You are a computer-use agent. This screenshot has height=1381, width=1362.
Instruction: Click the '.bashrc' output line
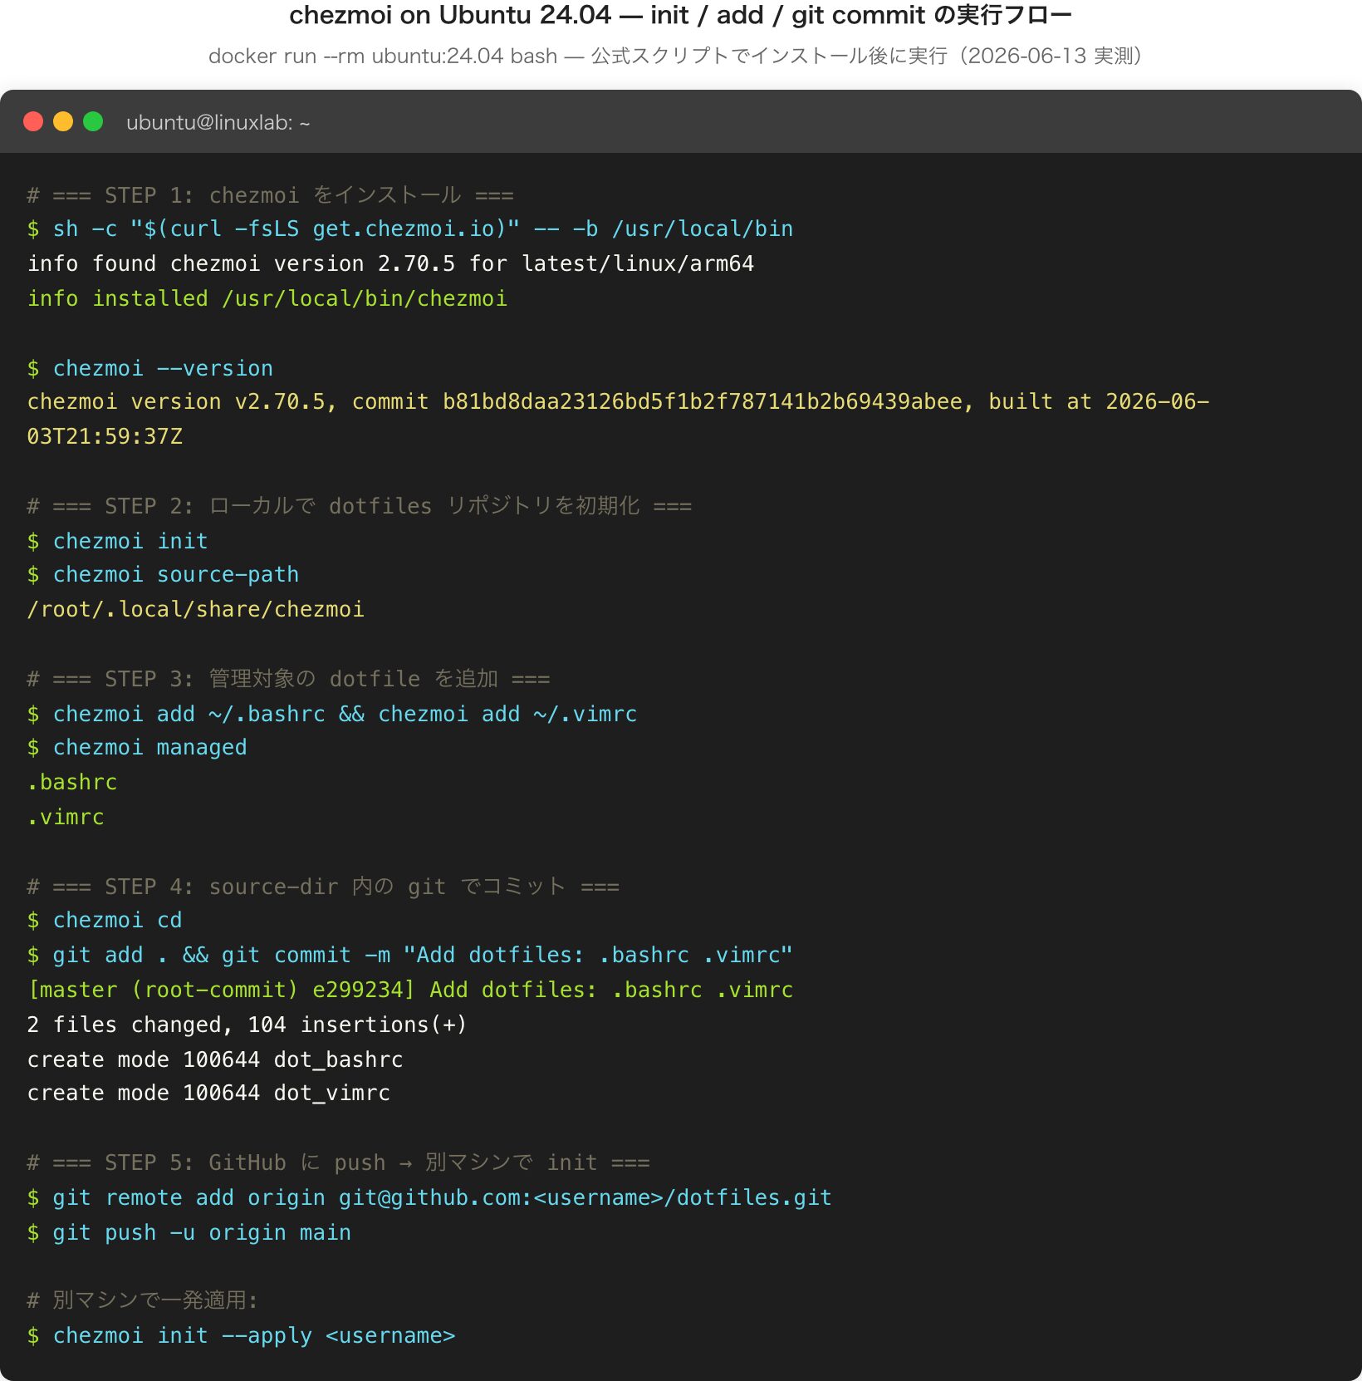(72, 783)
